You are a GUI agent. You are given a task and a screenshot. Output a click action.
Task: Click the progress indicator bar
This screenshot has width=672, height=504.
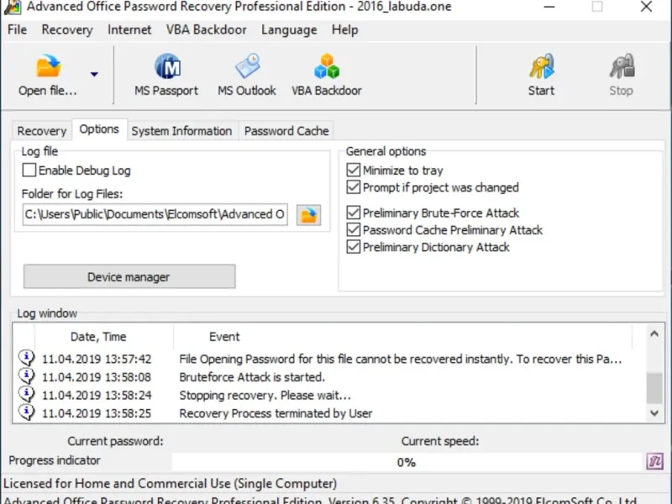(x=407, y=461)
